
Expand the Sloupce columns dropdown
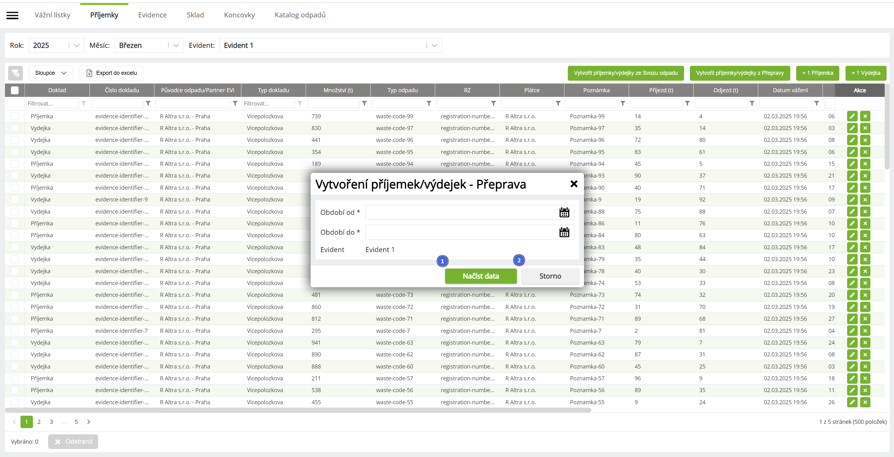pos(51,73)
